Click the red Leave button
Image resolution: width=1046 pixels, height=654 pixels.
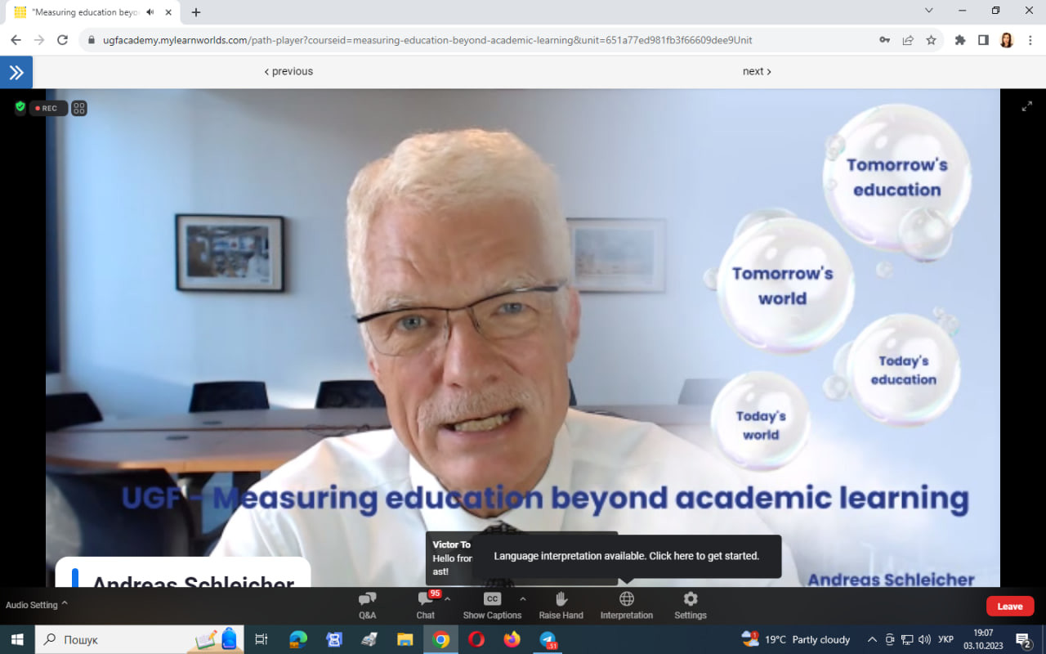tap(1010, 606)
